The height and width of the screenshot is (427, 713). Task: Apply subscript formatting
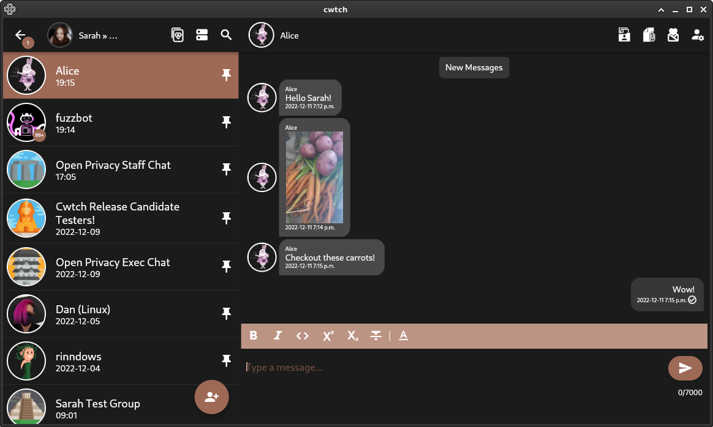pos(352,336)
